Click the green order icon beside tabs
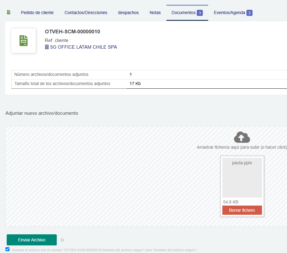287x253 pixels. (9, 13)
